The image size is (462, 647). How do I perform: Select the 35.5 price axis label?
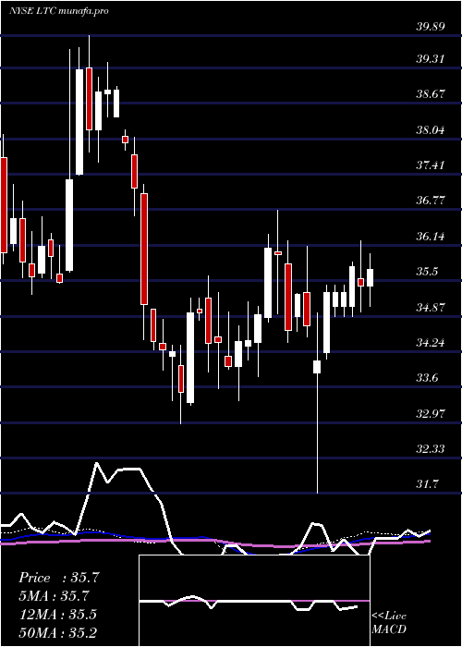pos(428,272)
